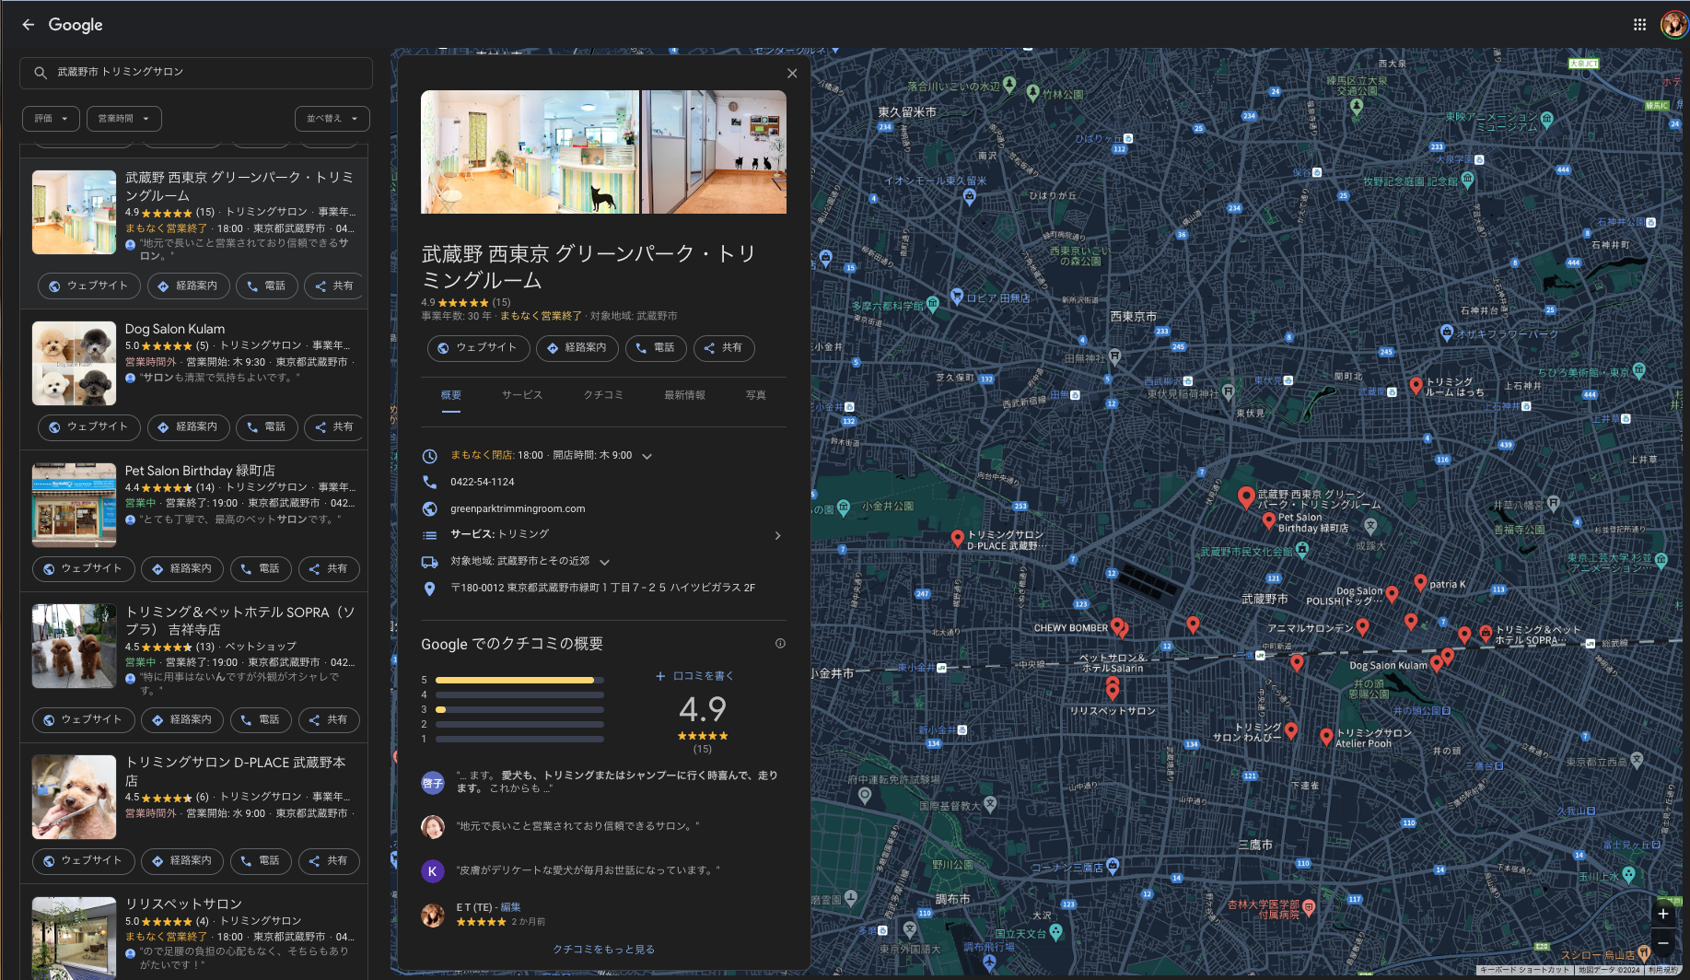
Task: Click 経路案内 for D-PLACE 武蔵野本店
Action: 182,860
